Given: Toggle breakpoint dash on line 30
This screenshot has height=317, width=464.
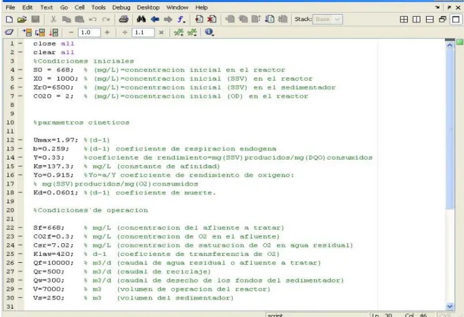Looking at the screenshot, I should pyautogui.click(x=20, y=298).
